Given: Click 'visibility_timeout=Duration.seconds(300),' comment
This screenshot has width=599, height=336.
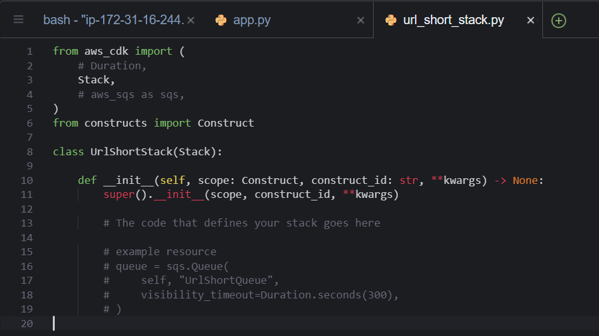Looking at the screenshot, I should pos(270,295).
